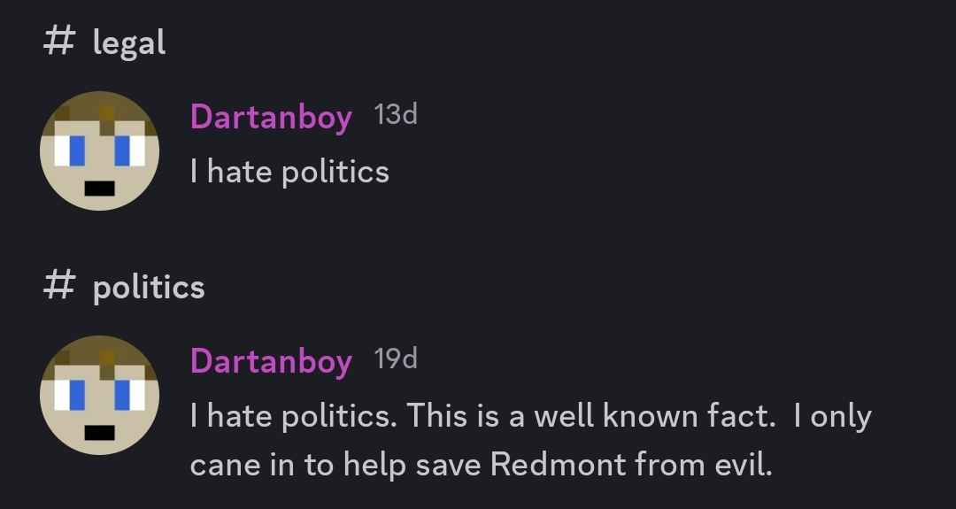The image size is (956, 509).
Task: Jump to the legal channel name
Action: tap(129, 43)
